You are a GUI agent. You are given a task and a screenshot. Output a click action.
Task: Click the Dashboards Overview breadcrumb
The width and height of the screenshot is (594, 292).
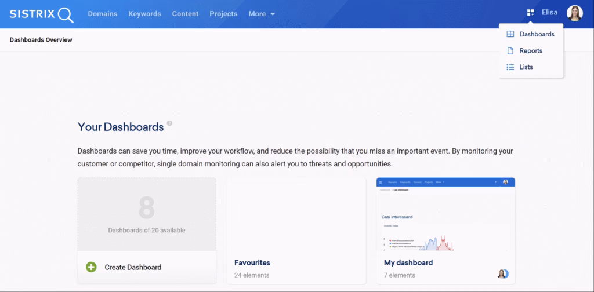[41, 40]
